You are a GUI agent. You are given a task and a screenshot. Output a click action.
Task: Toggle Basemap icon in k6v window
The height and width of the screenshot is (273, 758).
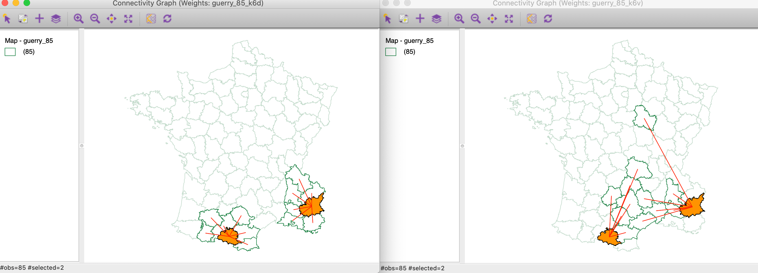531,19
